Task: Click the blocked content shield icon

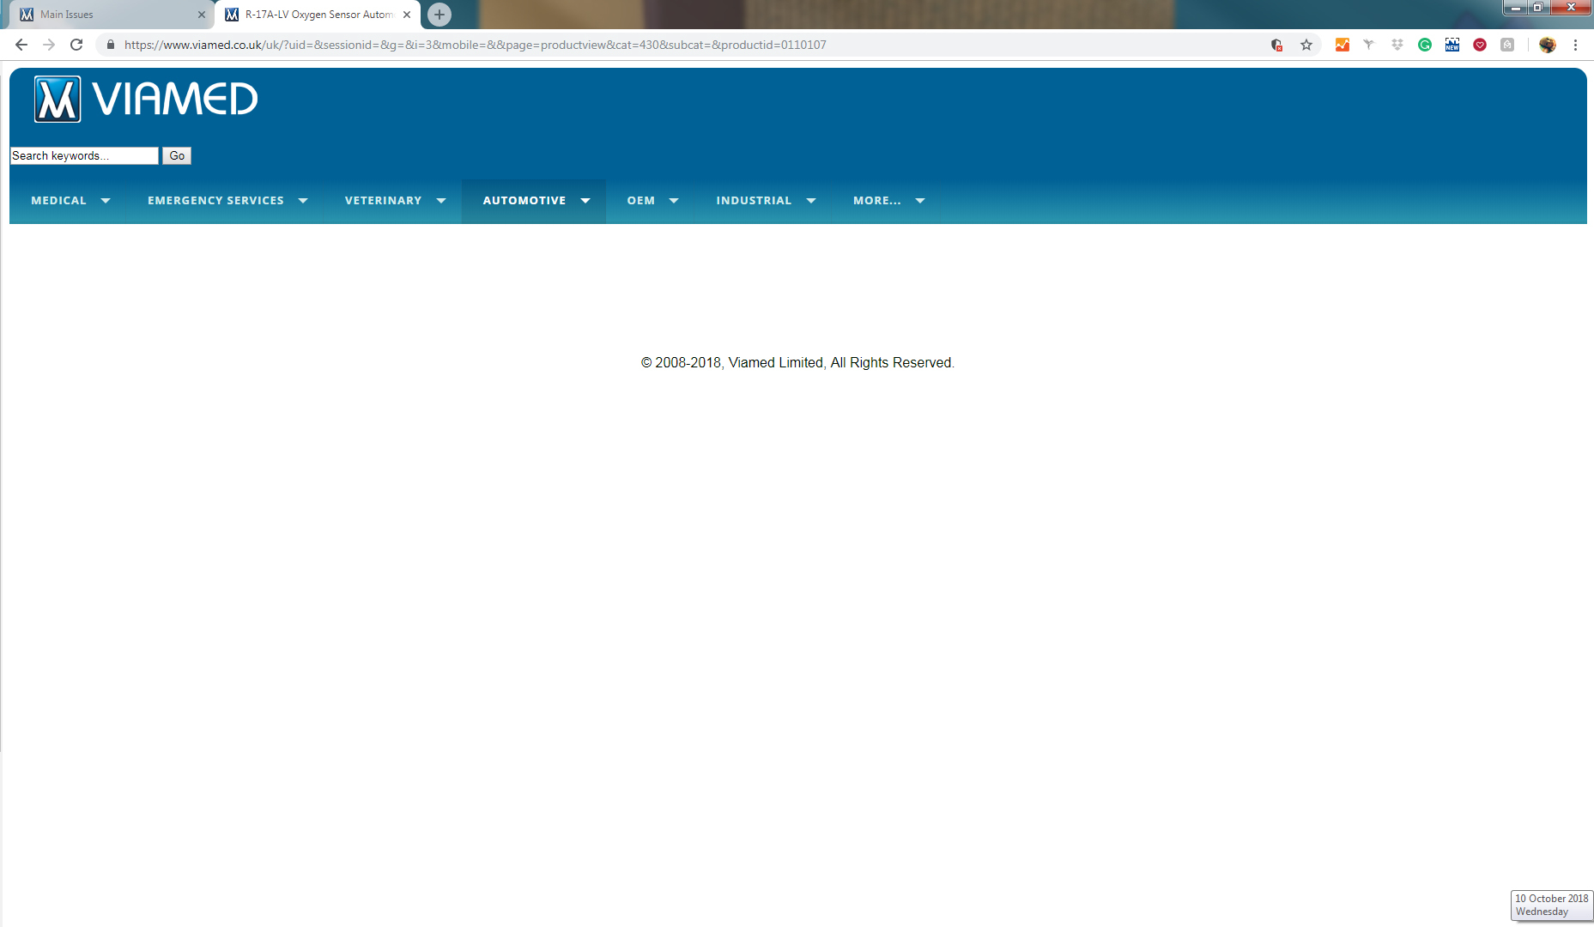Action: 1276,45
